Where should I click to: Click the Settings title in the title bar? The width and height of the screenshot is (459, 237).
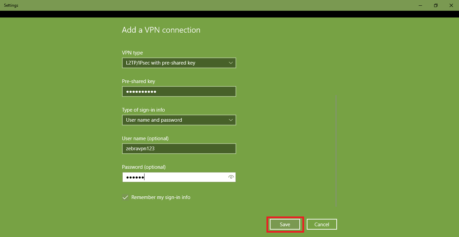coord(11,5)
